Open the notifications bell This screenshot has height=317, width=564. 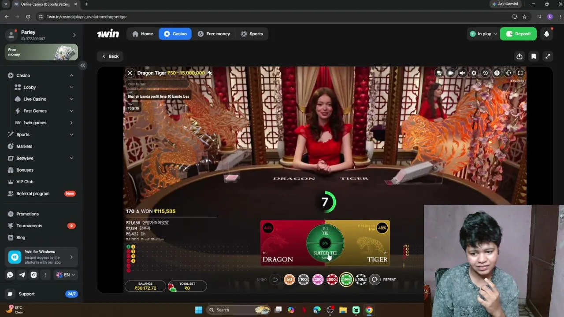tap(547, 34)
